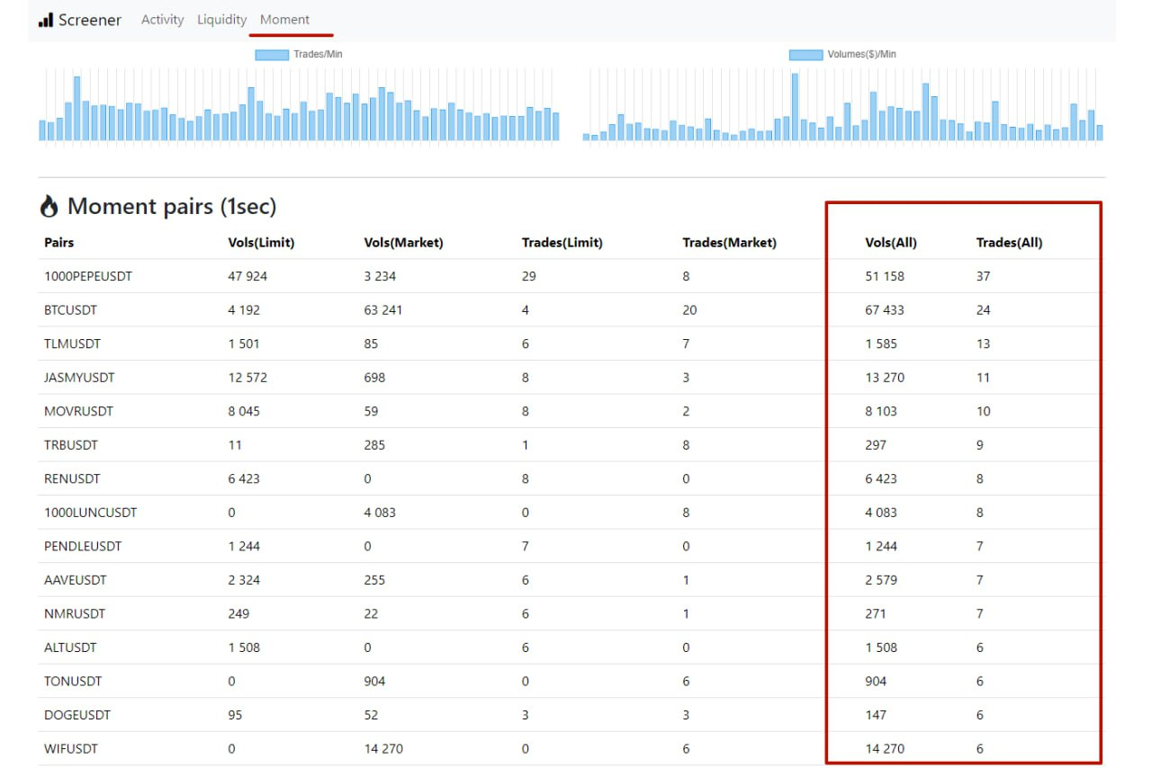
Task: Click the Screener title text
Action: click(90, 20)
